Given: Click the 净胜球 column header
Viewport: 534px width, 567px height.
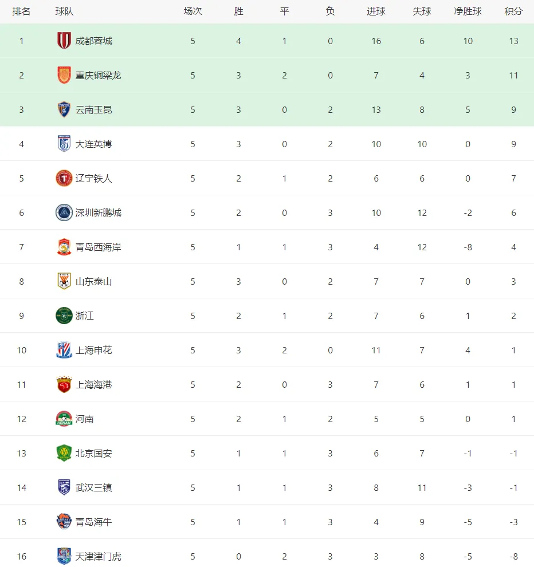Looking at the screenshot, I should pyautogui.click(x=468, y=11).
